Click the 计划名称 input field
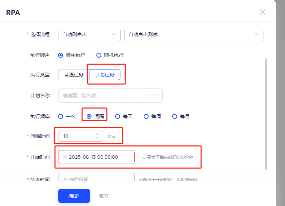This screenshot has height=206, width=285. click(x=110, y=96)
